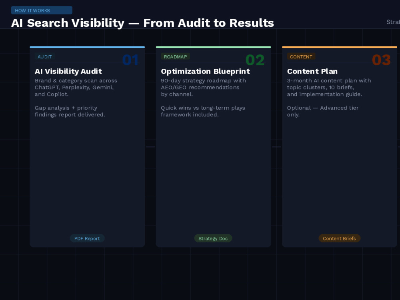Click the AUDIT tag label
400x300 pixels.
click(45, 57)
